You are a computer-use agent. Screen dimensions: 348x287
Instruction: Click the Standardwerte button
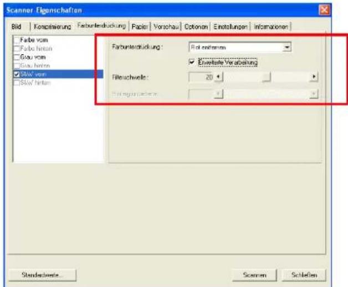pyautogui.click(x=42, y=275)
